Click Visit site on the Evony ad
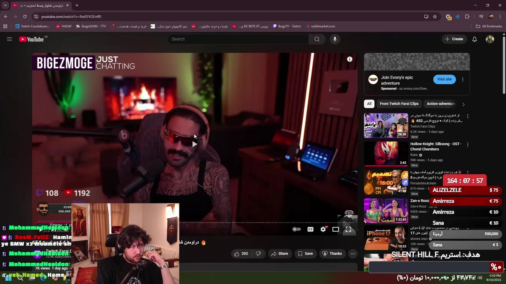The height and width of the screenshot is (284, 506). [444, 79]
